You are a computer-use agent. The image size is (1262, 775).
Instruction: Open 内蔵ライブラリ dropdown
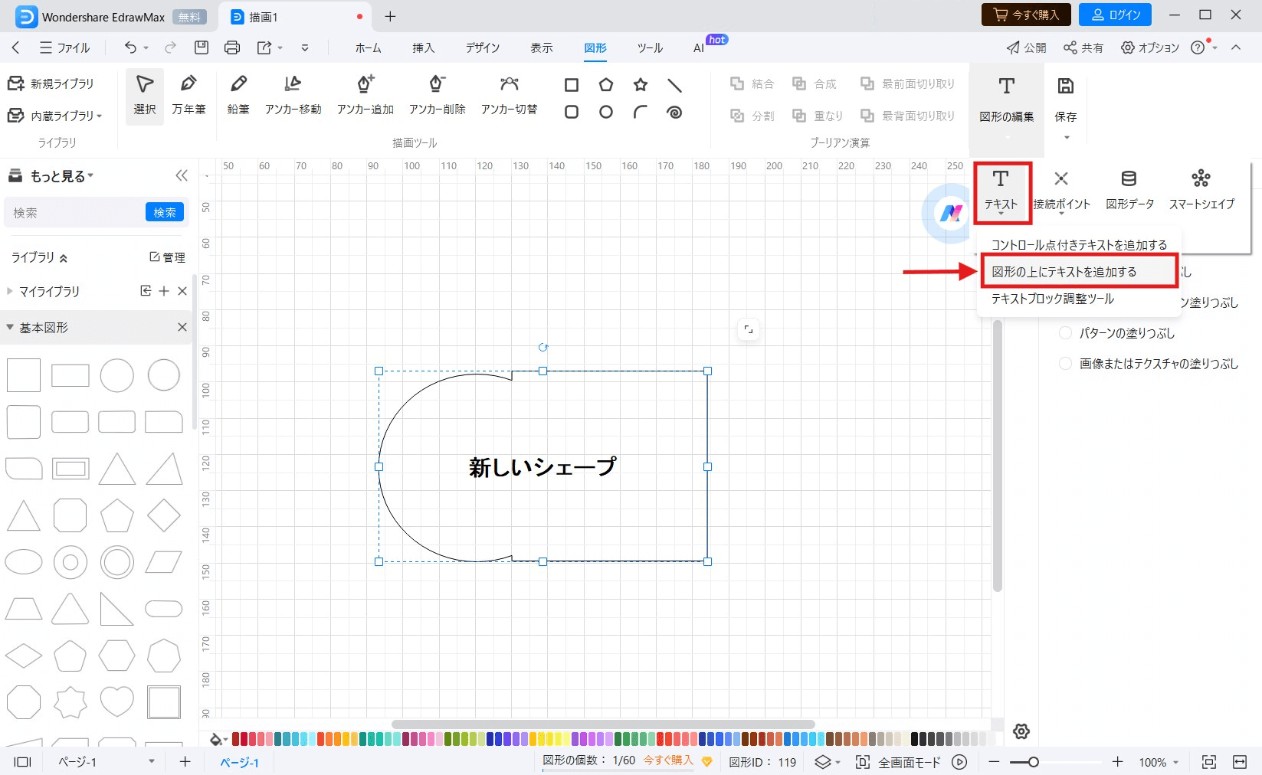pyautogui.click(x=54, y=116)
